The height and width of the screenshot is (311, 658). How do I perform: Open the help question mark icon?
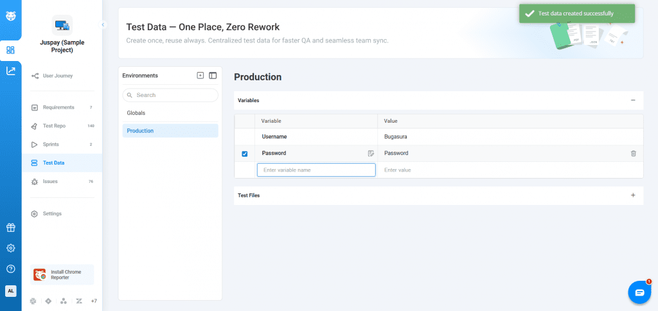(x=10, y=269)
